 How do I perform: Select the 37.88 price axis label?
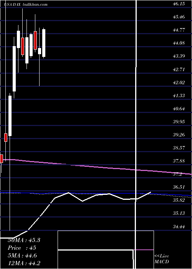click(x=179, y=161)
